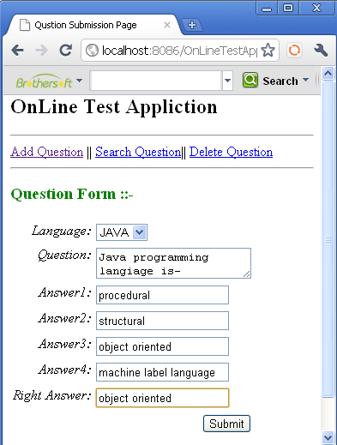This screenshot has width=337, height=445.
Task: Click the scrollbar up arrow
Action: pos(328,74)
